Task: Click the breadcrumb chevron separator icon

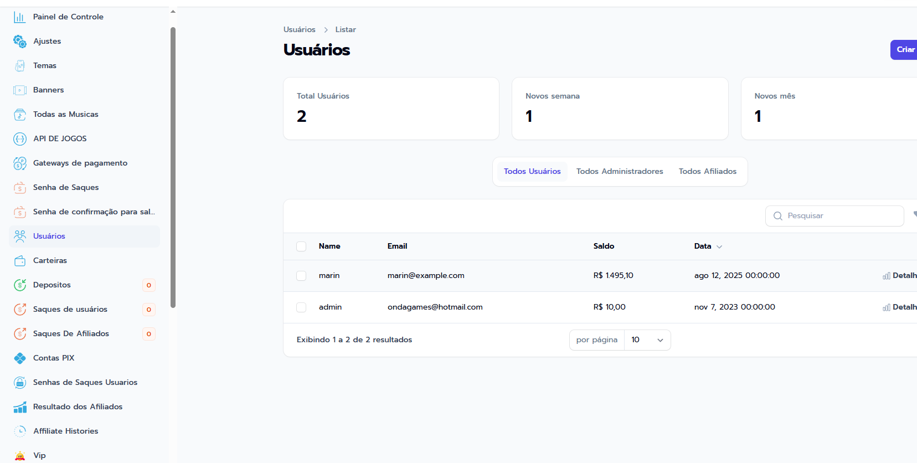Action: (x=326, y=30)
